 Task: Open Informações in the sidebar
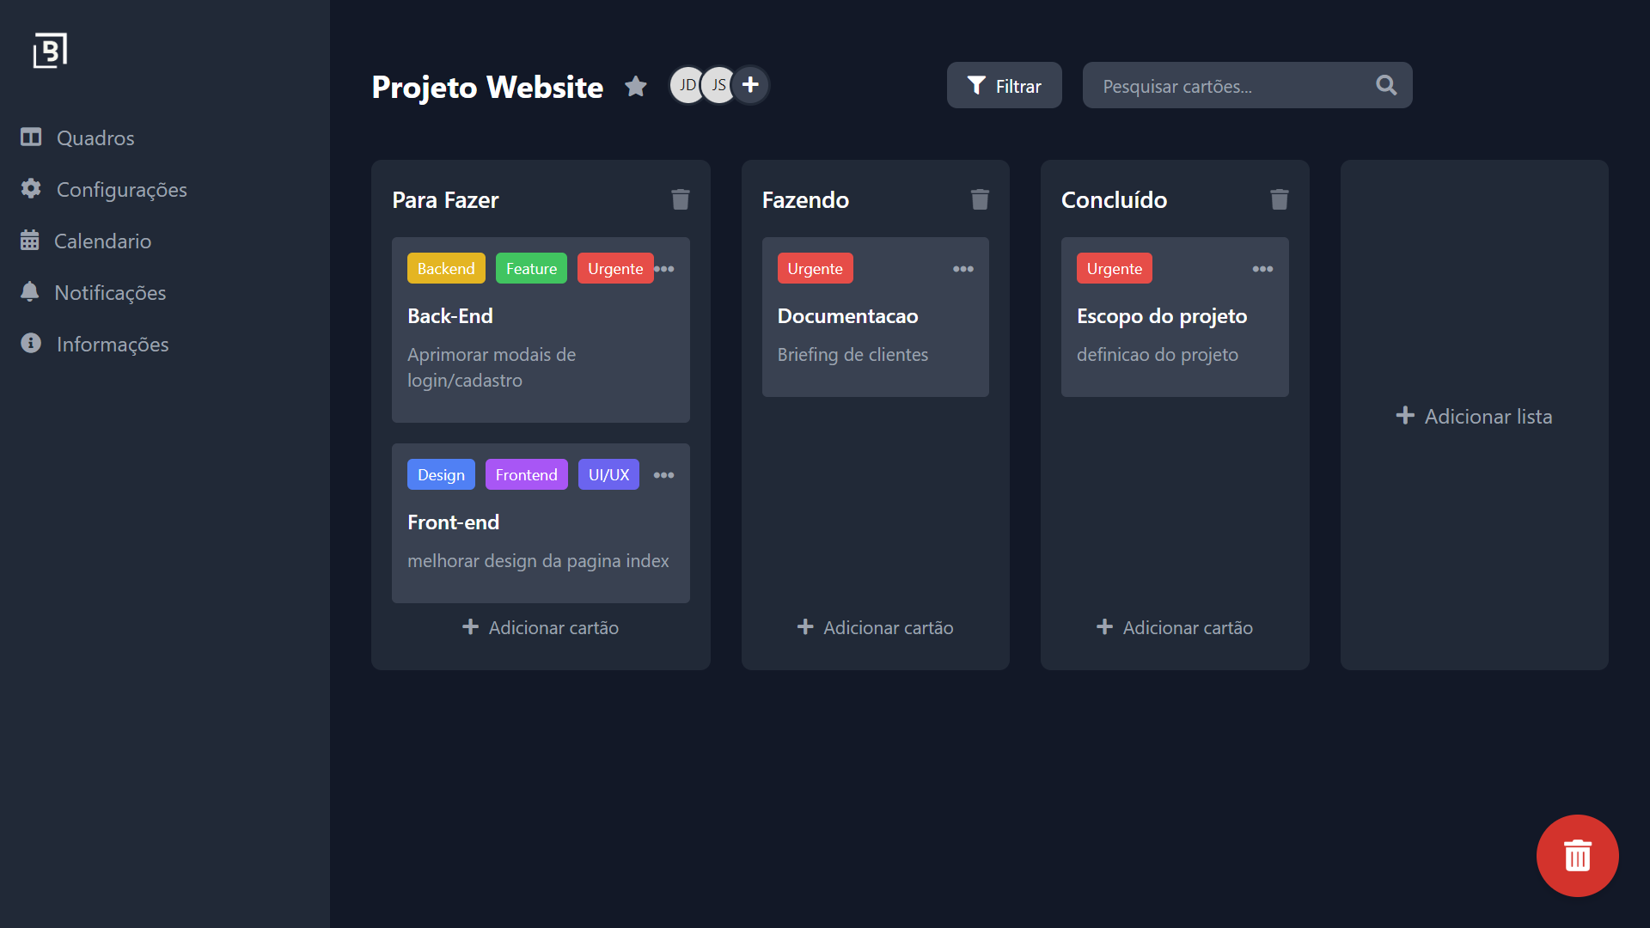tap(95, 344)
